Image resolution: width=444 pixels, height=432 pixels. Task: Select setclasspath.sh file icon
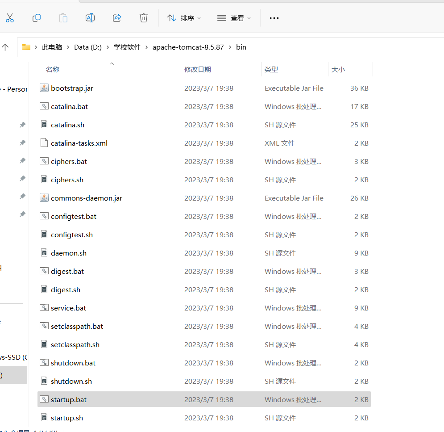(44, 344)
